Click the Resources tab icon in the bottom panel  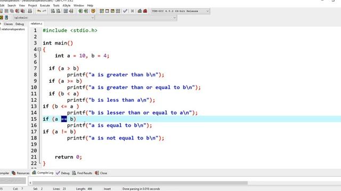tap(14, 173)
